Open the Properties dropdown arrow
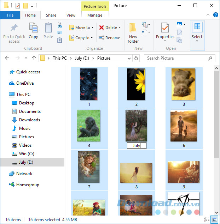Viewport: 220px width, 224px height. [165, 41]
